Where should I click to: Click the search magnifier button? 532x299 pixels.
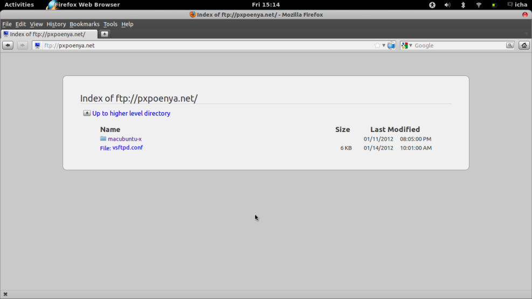[x=509, y=45]
